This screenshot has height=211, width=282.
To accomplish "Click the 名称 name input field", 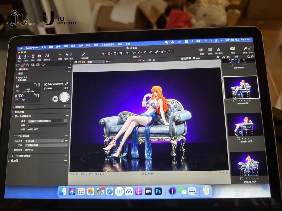I will pos(47,125).
